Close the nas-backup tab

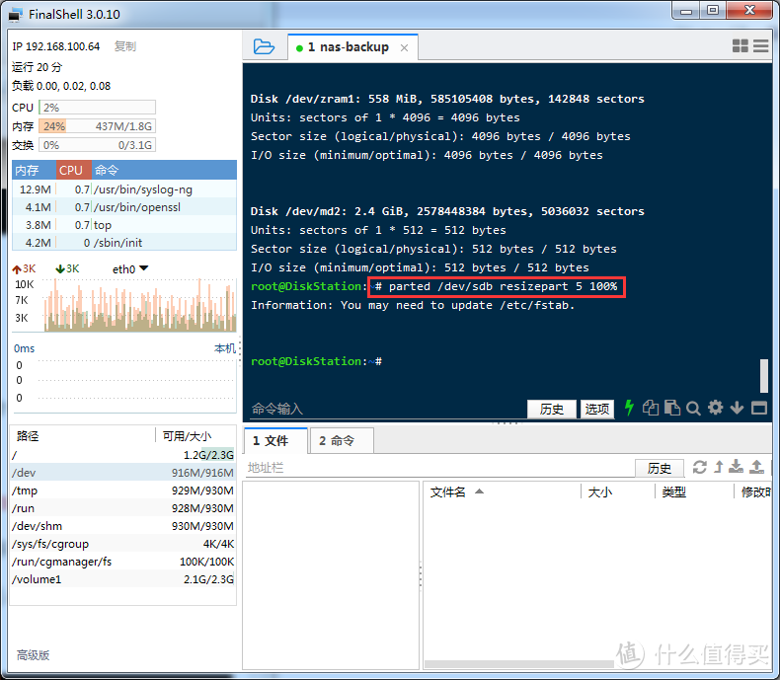pyautogui.click(x=405, y=48)
